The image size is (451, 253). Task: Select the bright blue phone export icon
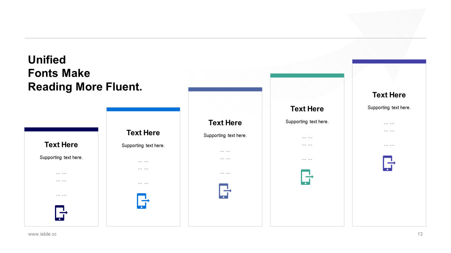point(143,201)
